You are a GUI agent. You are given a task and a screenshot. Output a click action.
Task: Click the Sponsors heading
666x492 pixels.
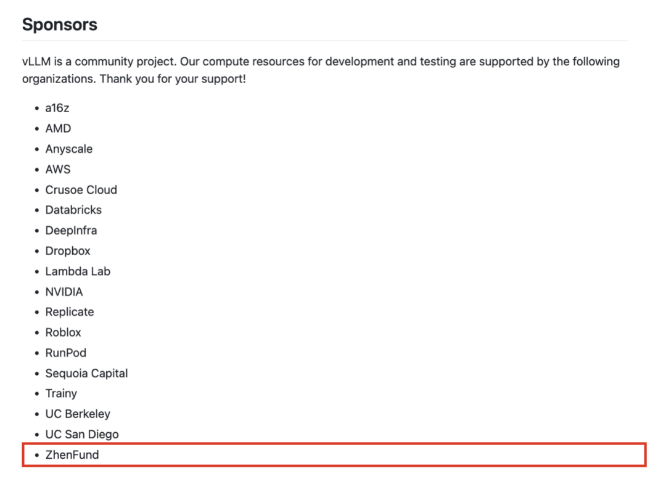point(59,25)
